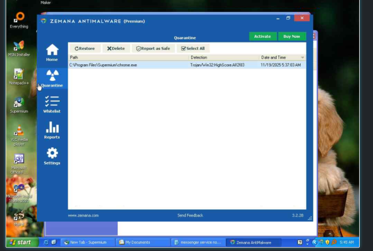Click the restore-down window button of Zemana
373x251 pixels.
[x=288, y=18]
